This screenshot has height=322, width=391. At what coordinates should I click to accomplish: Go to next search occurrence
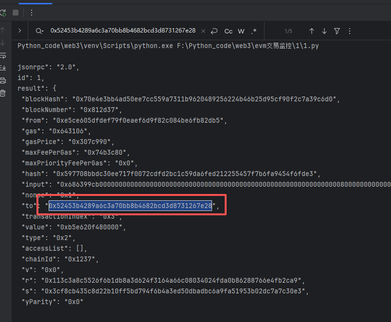coord(324,31)
